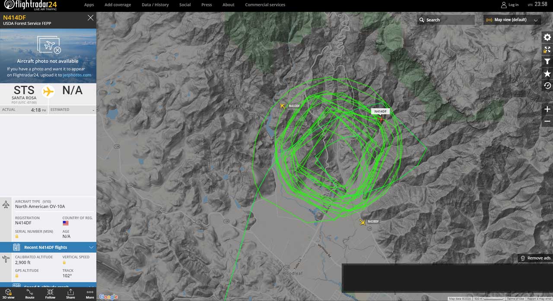Open the More options menu
The height and width of the screenshot is (301, 553).
pyautogui.click(x=90, y=294)
